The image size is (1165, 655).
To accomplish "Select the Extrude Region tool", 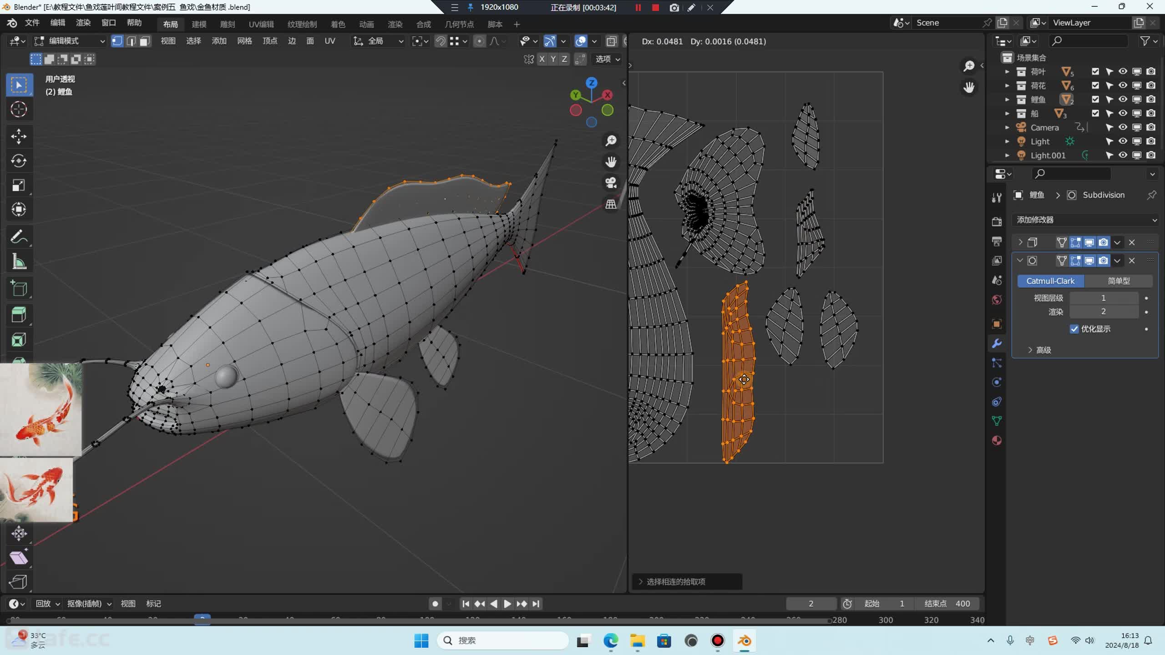I will 19,315.
